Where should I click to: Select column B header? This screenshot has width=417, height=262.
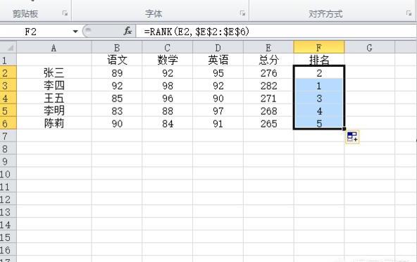(117, 48)
